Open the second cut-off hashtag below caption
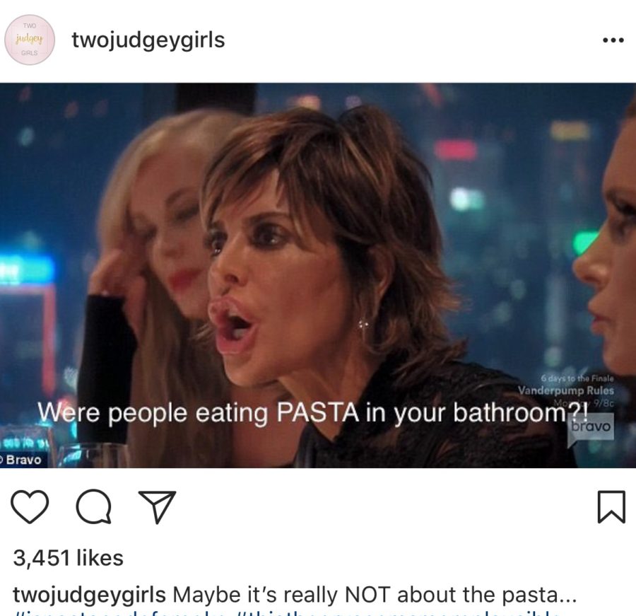Screen dimensions: 636x616 pos(397,612)
